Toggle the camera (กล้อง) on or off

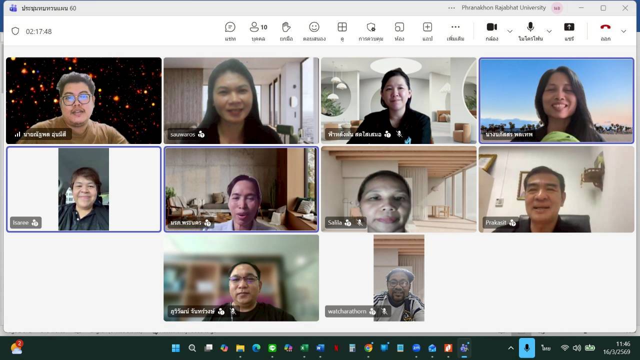pos(491,31)
